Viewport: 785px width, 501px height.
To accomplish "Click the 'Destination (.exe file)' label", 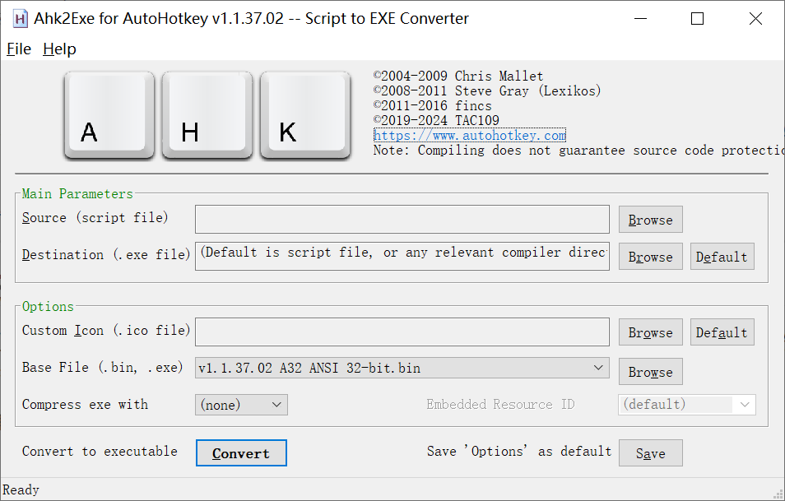I will click(106, 255).
